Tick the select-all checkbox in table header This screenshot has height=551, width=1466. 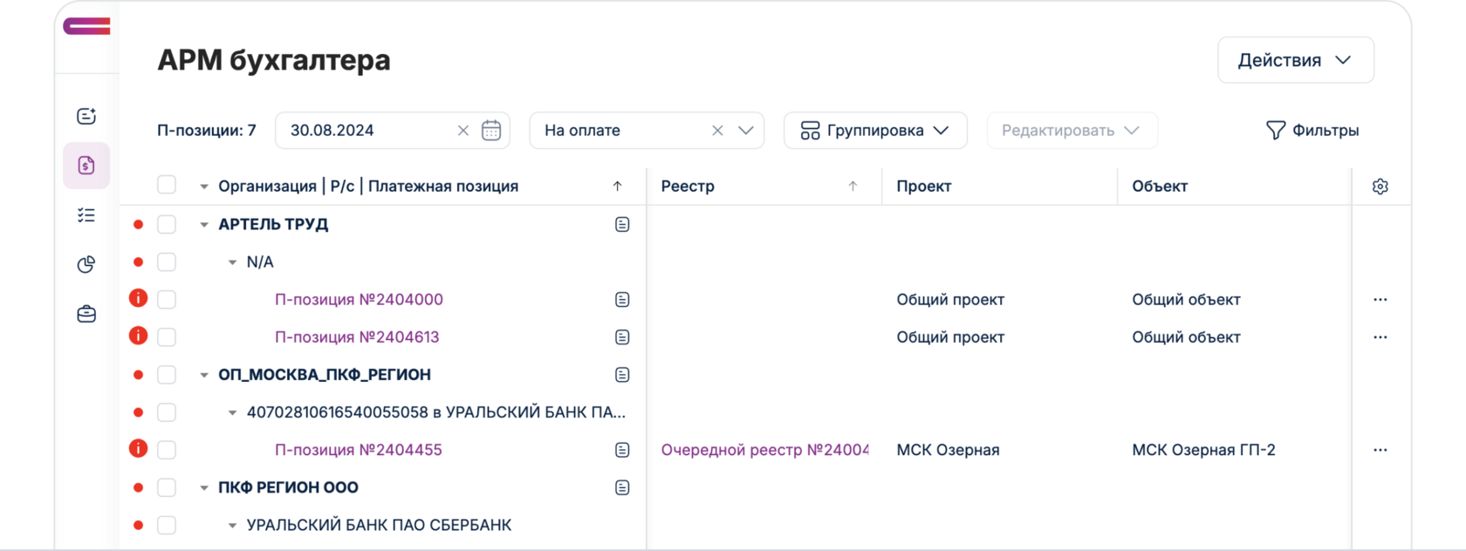167,186
